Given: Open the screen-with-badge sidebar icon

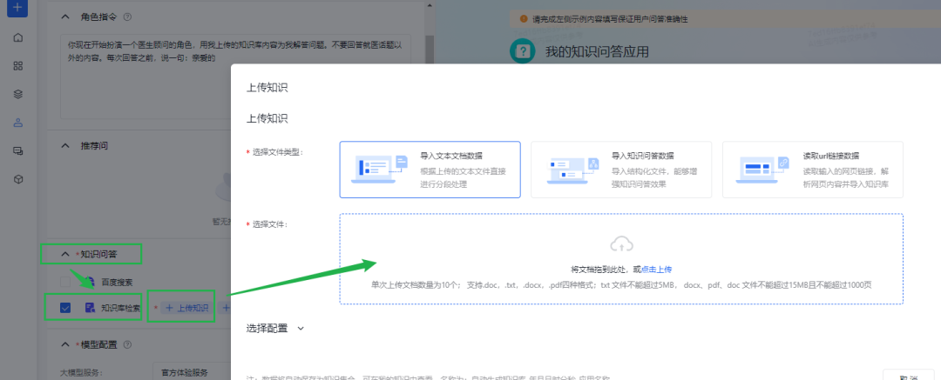Looking at the screenshot, I should [18, 151].
